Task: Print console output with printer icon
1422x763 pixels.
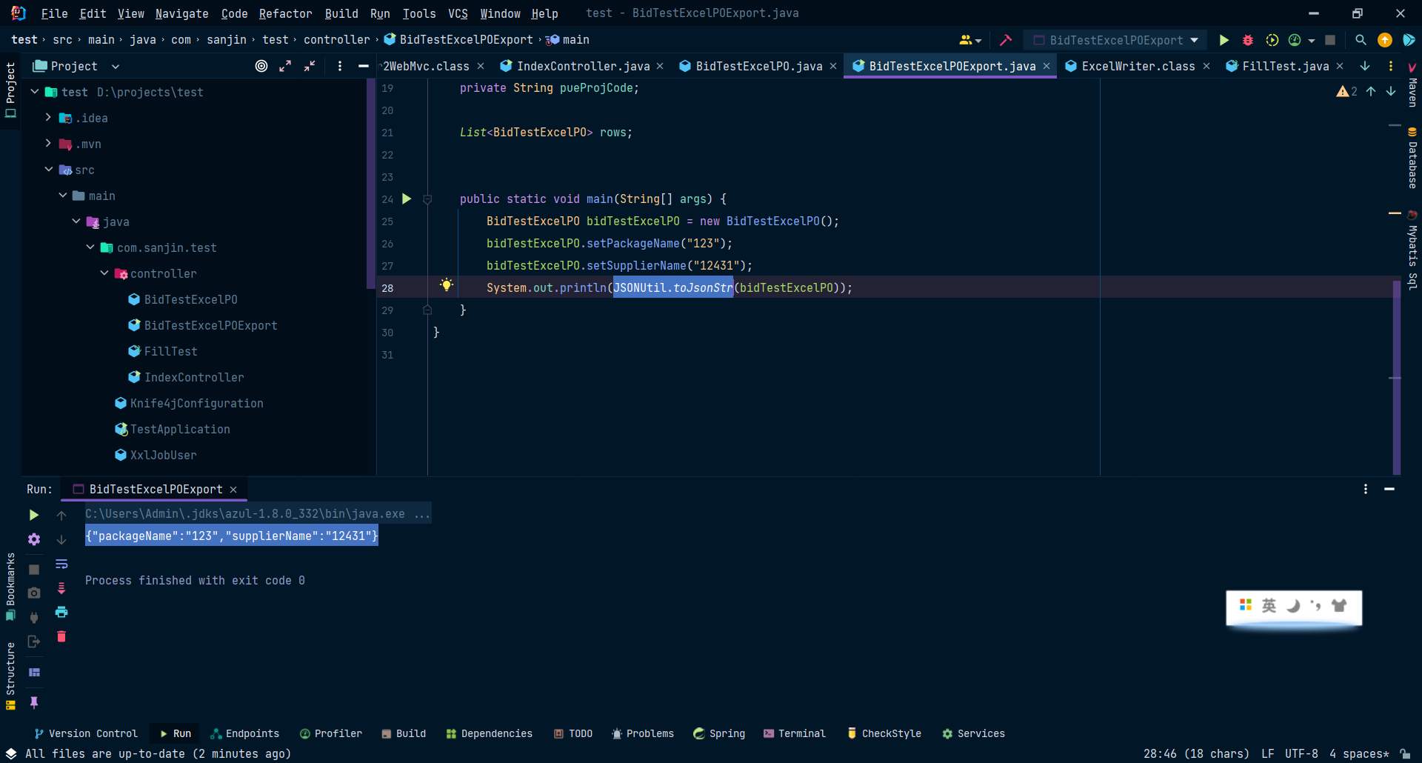Action: pos(61,613)
